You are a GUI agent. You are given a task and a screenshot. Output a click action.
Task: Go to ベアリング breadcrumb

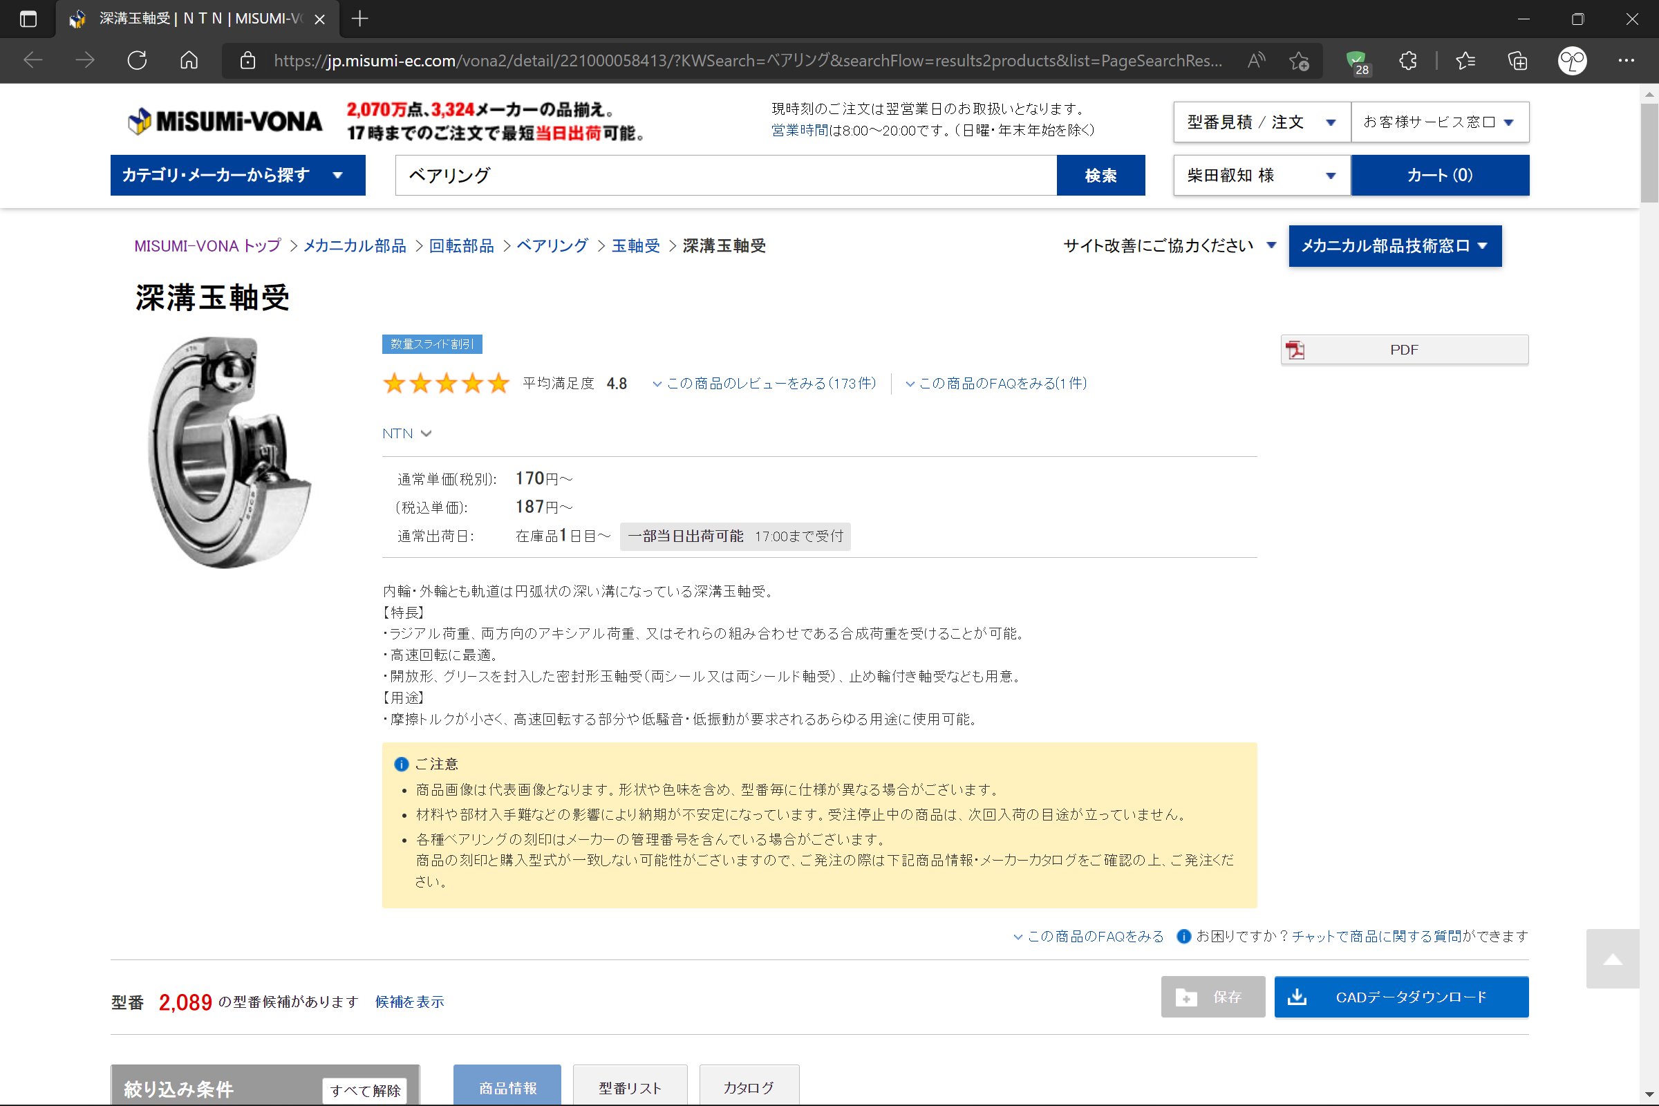552,245
